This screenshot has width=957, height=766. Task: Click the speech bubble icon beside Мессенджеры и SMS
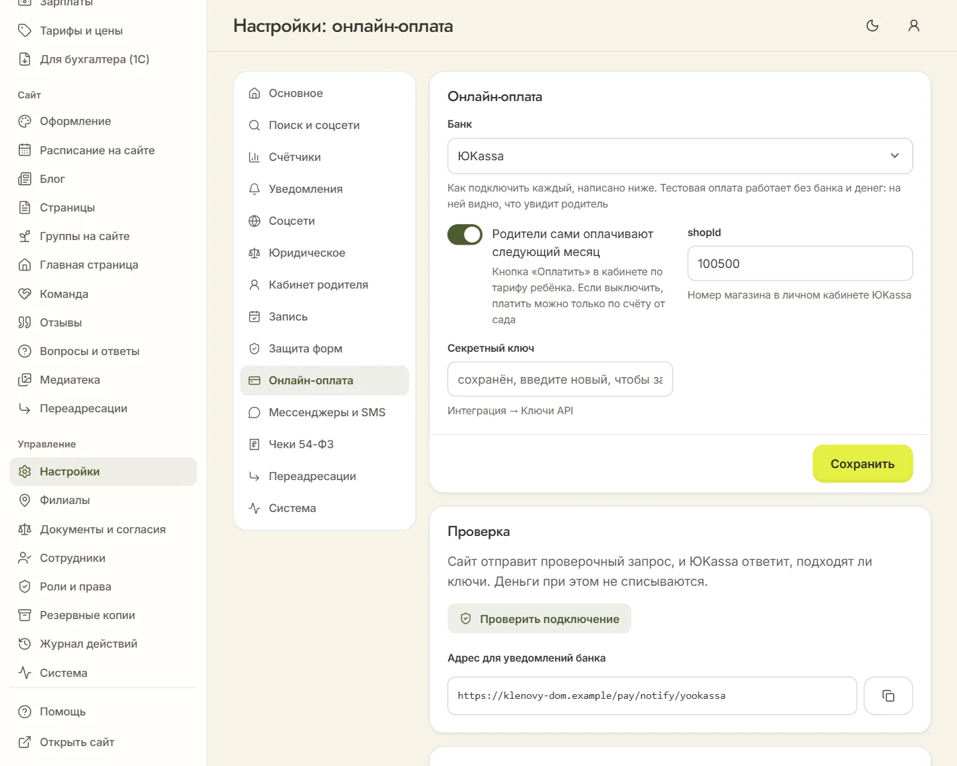coord(255,412)
